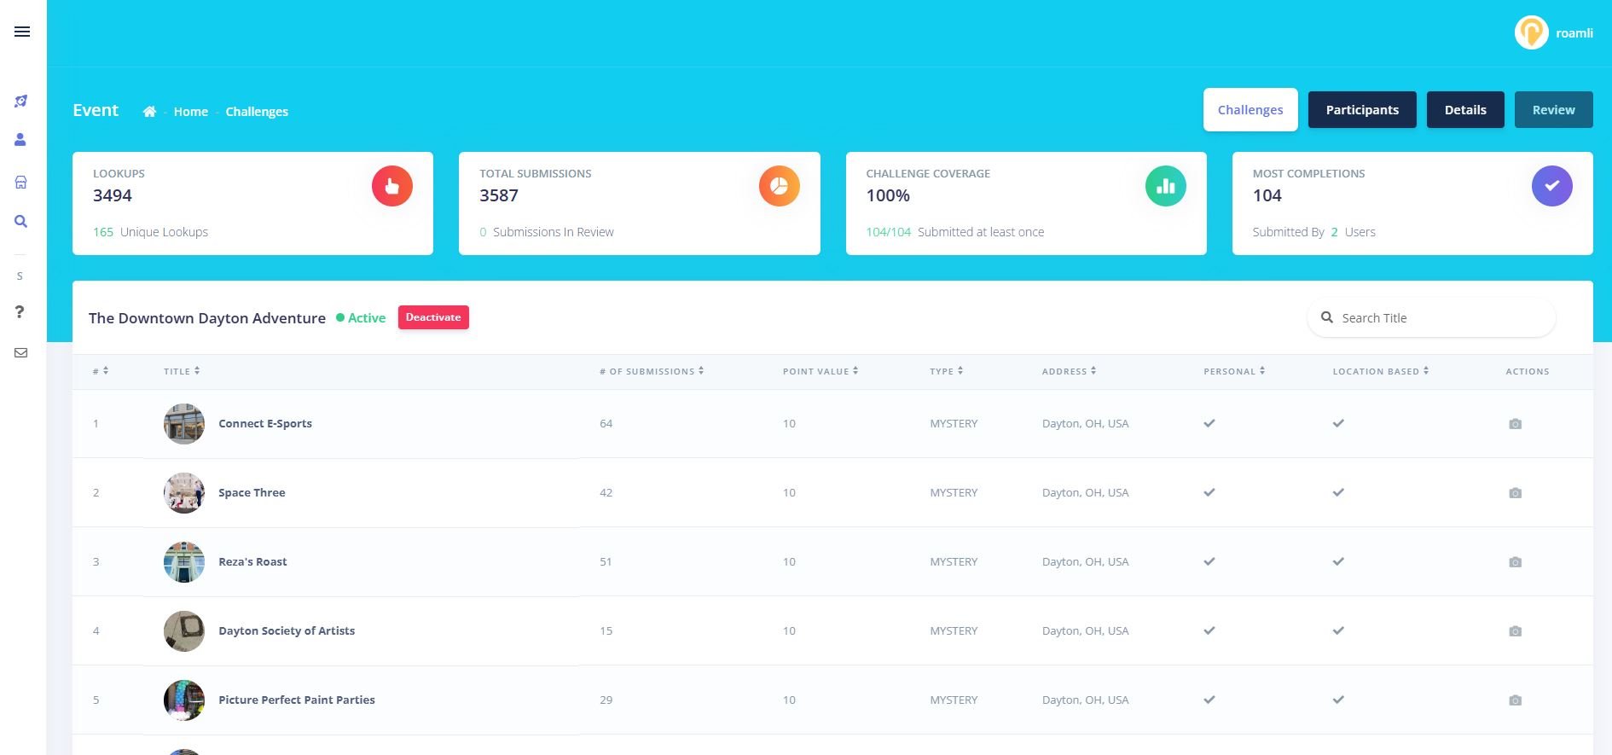Image resolution: width=1612 pixels, height=755 pixels.
Task: Open Connect E-Sports challenge title
Action: click(x=265, y=423)
